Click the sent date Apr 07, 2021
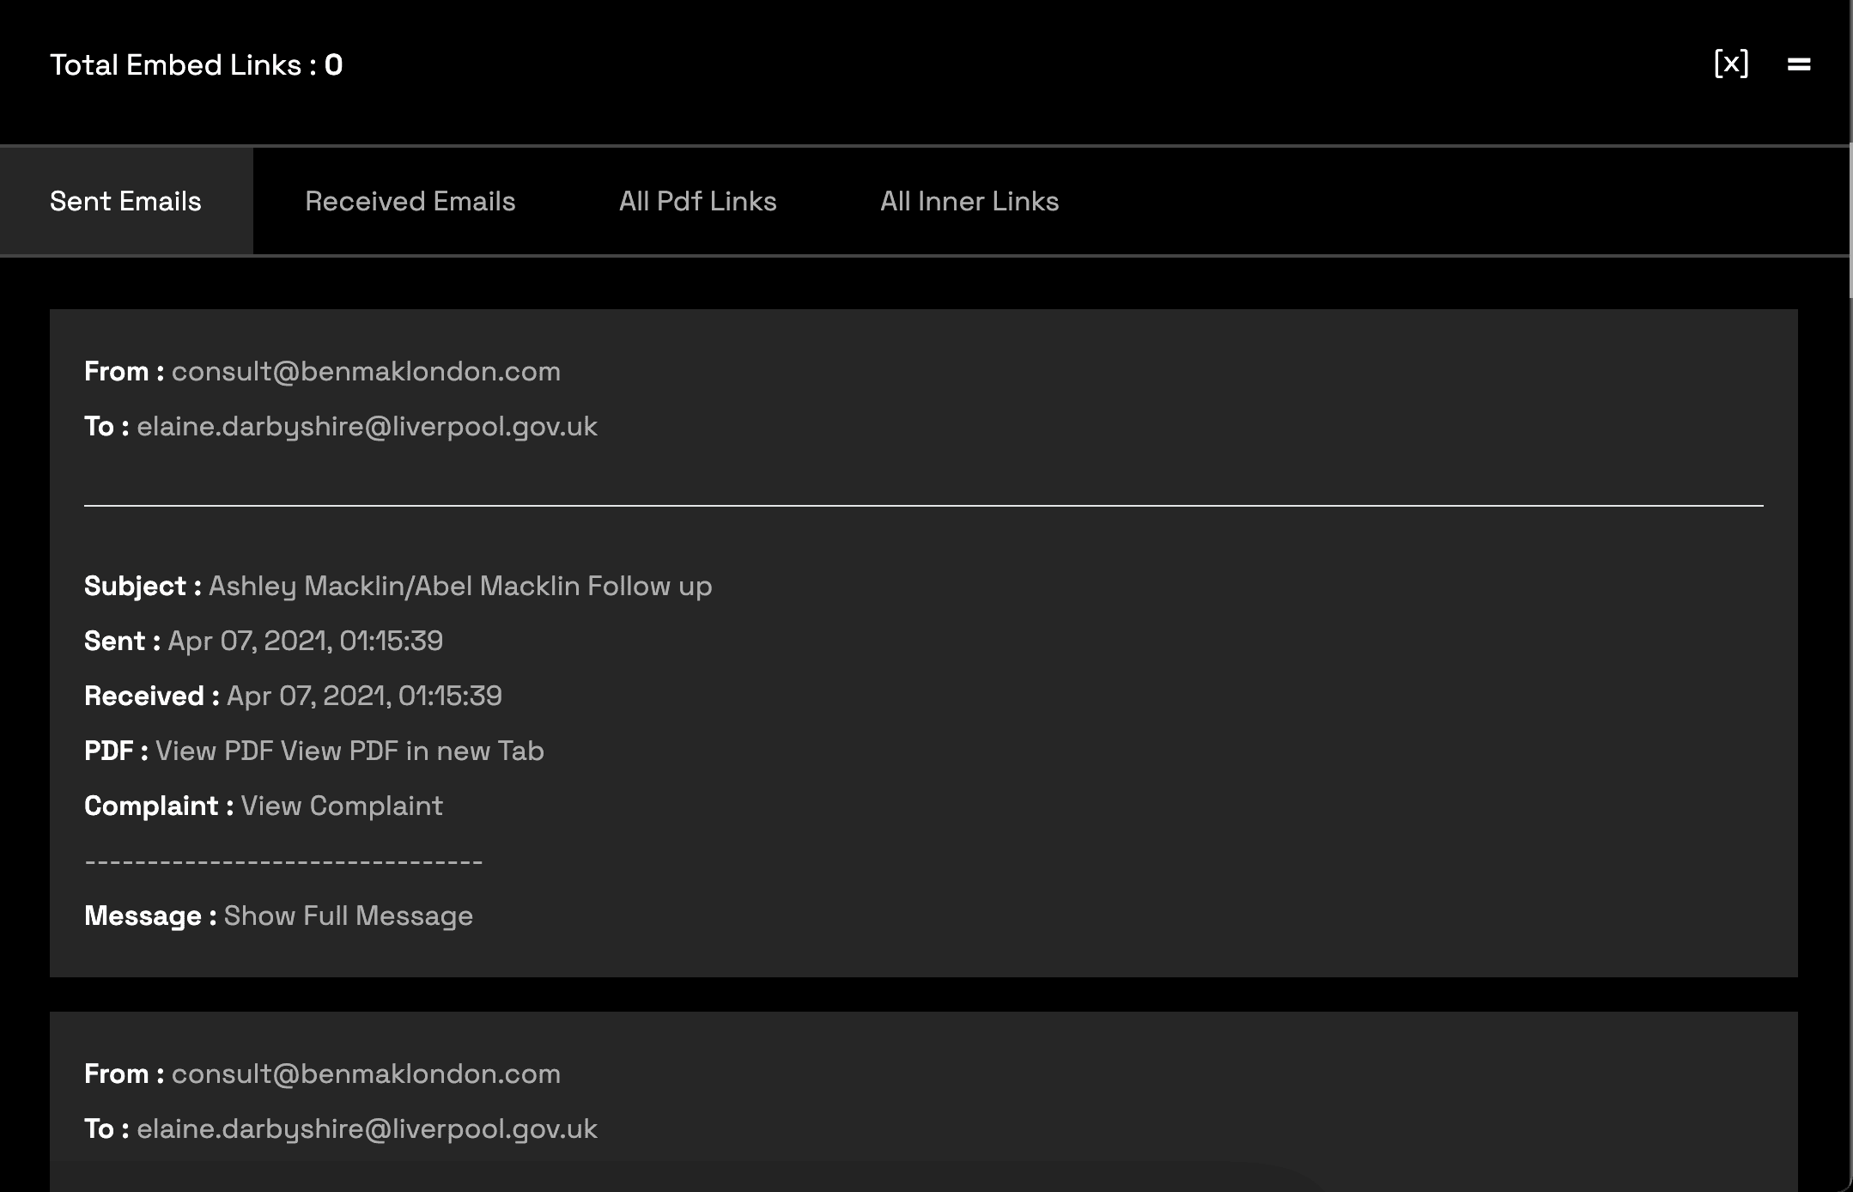 coord(305,641)
